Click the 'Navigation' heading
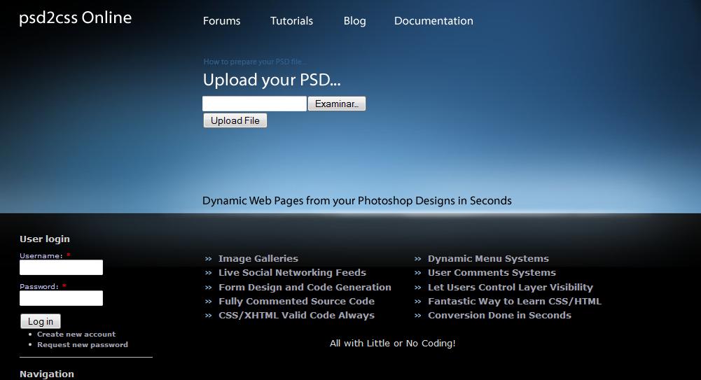The image size is (701, 380). 47,374
